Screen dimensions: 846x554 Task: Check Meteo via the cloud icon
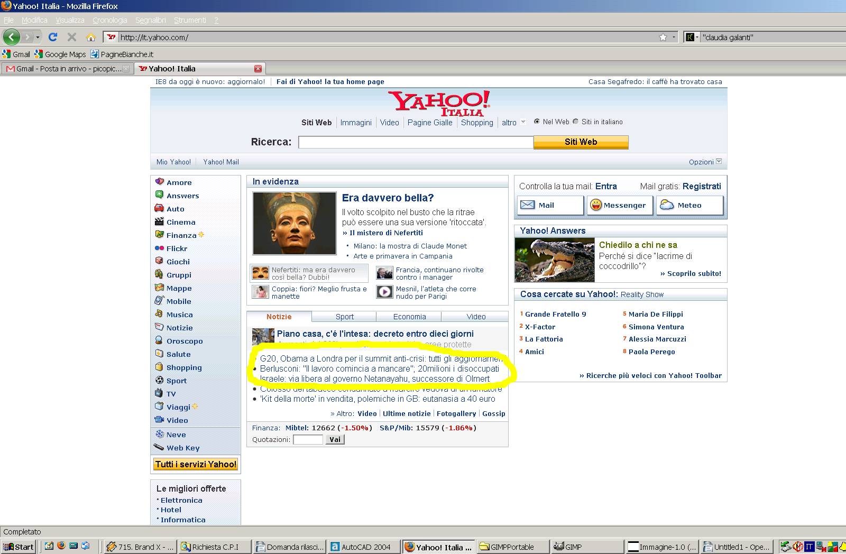(x=667, y=205)
